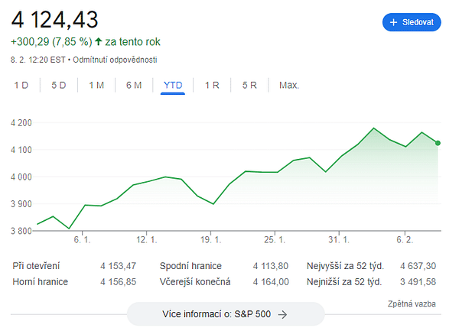The image size is (459, 331).
Task: Click the Při otevření value 4 153,47
Action: click(118, 266)
